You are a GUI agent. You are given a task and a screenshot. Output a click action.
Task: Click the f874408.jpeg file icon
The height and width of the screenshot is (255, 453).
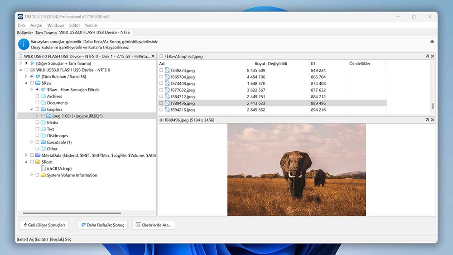pos(167,83)
